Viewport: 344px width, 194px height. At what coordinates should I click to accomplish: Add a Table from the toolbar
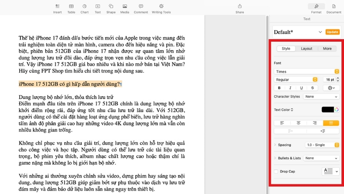pyautogui.click(x=71, y=9)
